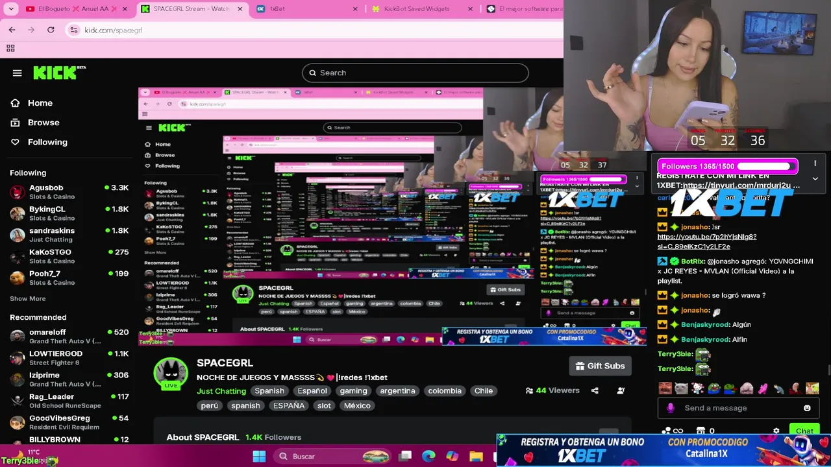Open LOWTIERGOD recommended channel

point(69,357)
